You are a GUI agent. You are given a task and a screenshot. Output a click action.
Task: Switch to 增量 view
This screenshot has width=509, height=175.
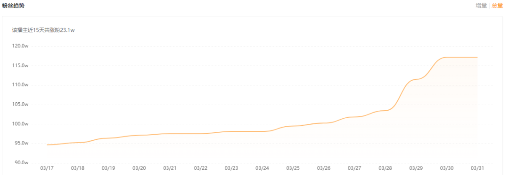coord(481,6)
